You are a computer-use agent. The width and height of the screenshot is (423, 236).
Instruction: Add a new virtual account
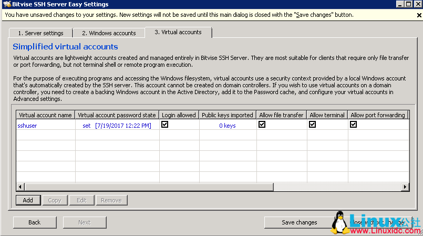28,200
